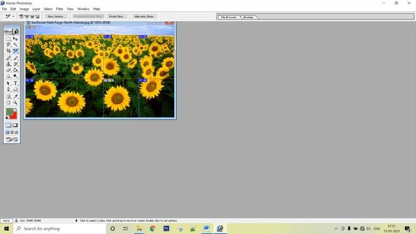The image size is (416, 234).
Task: Open the View menu
Action: point(70,9)
